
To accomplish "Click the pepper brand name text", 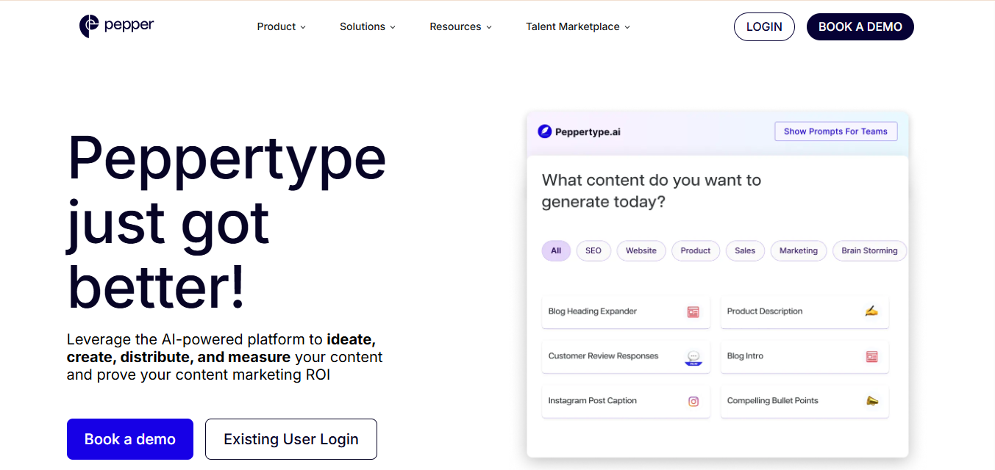I will point(129,26).
